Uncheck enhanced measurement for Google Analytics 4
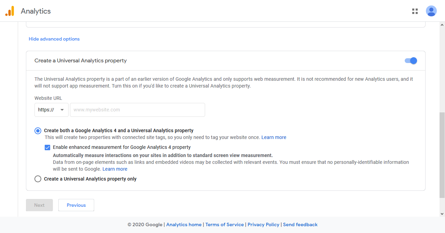 47,147
